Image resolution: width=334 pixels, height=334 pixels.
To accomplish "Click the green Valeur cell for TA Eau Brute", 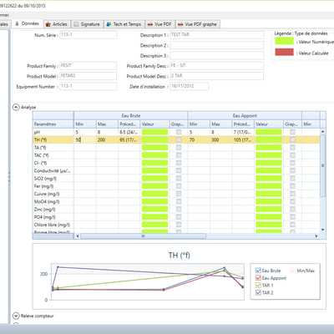I will [155, 148].
